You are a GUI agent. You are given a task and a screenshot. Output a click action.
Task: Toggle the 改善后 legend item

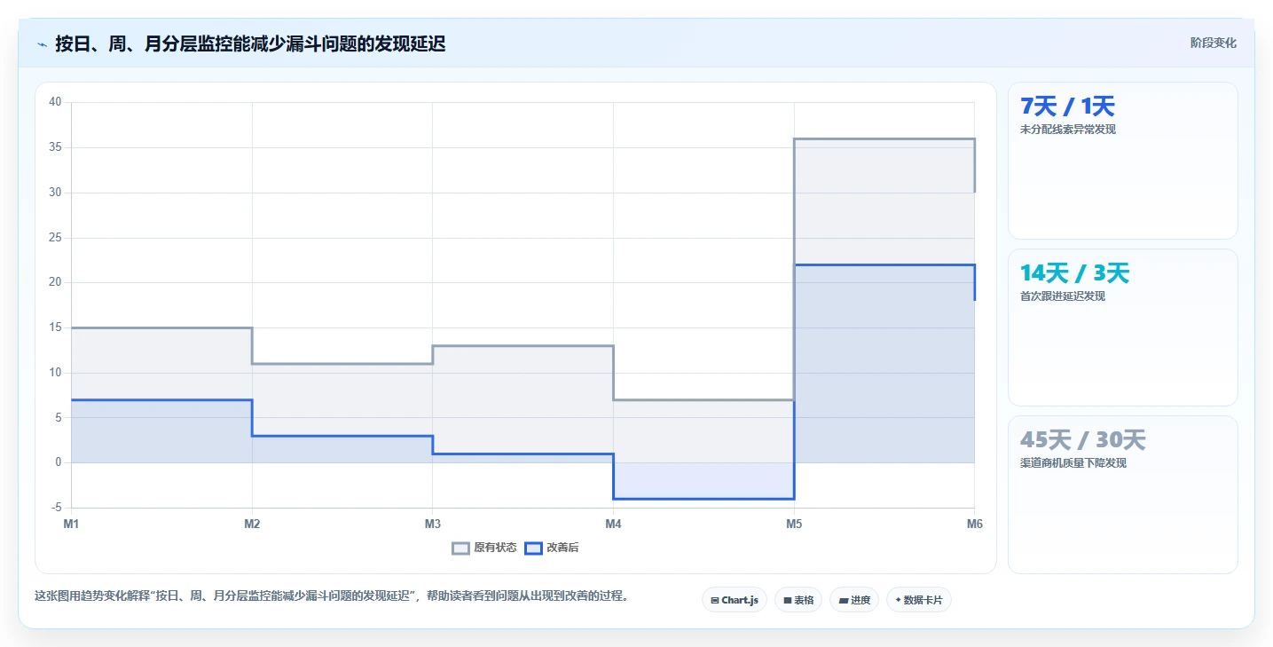552,548
